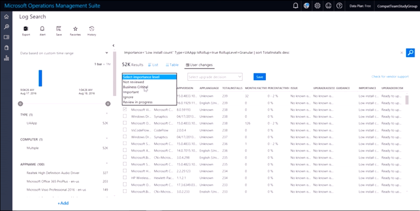Choose Review in progress importance level
This screenshot has width=420, height=211.
[149, 102]
